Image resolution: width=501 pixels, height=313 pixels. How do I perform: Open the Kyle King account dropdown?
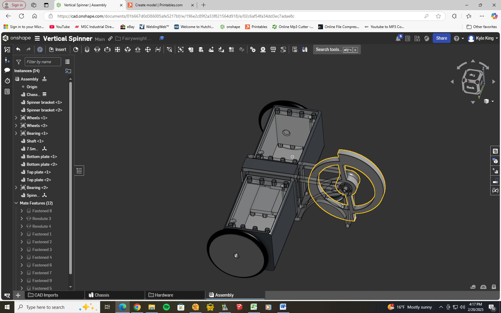(x=483, y=38)
